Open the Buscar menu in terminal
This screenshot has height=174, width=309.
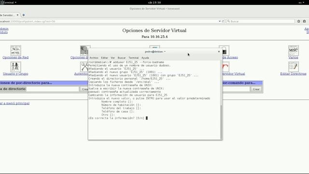122,58
